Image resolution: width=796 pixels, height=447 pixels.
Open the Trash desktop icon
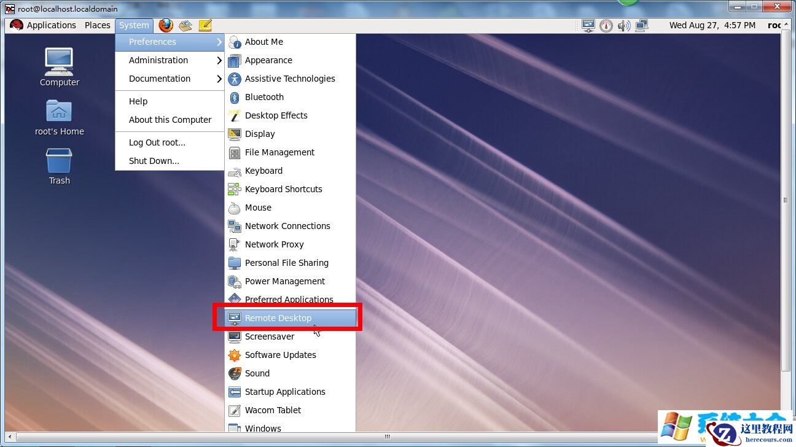click(60, 166)
